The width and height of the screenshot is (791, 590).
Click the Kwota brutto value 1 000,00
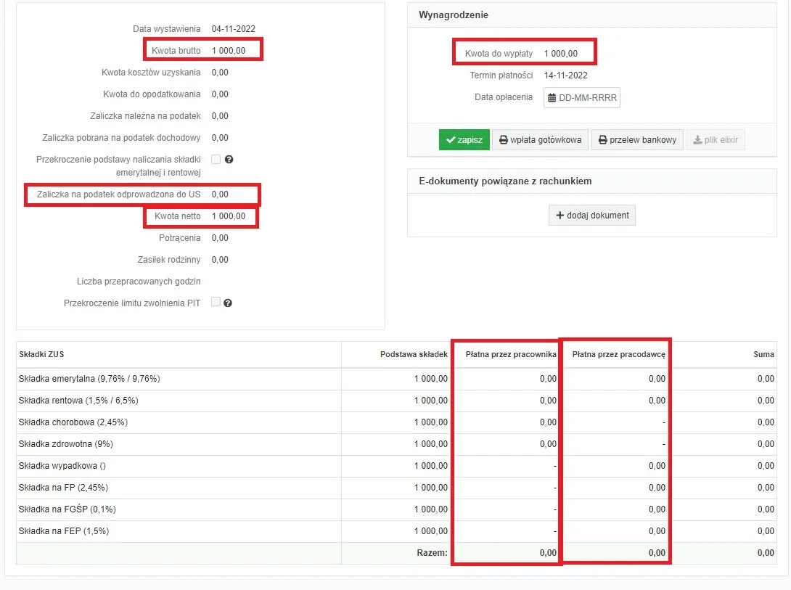(229, 51)
